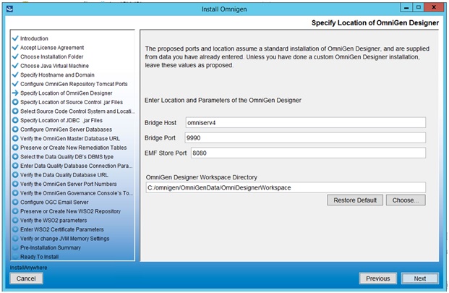
Task: Click circle icon beside Verify the WSO2 parameters
Action: [x=15, y=220]
